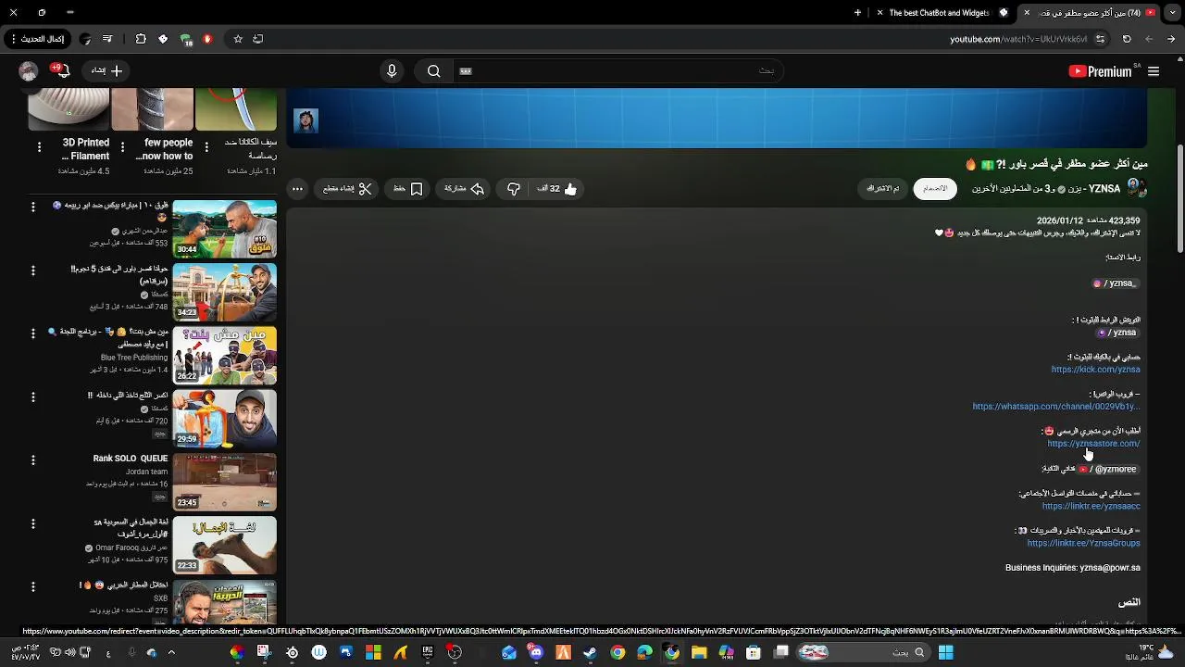Open the red stop-hand blocker extension

point(207,39)
